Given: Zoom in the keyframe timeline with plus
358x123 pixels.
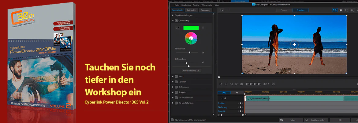Looking at the screenshot, I should pos(243,115).
